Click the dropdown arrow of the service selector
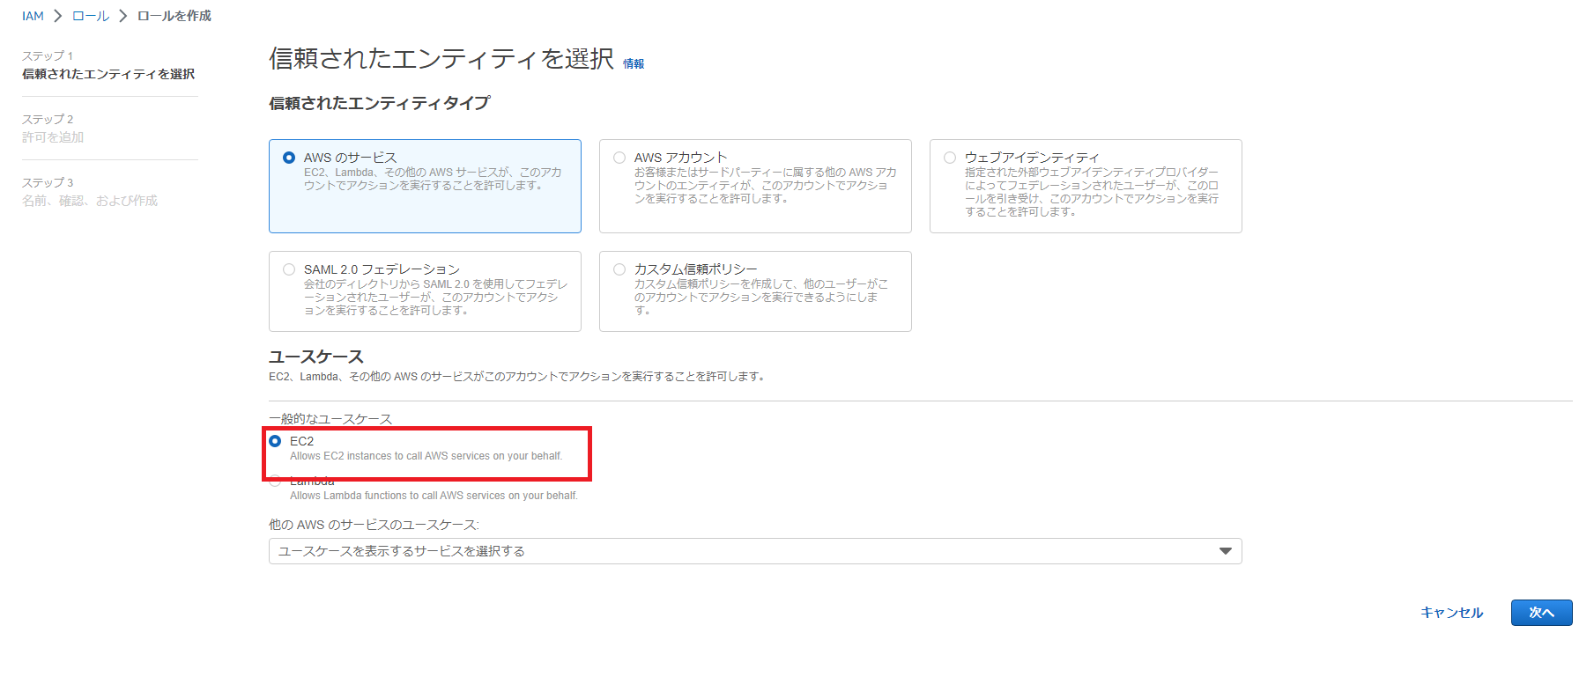 click(1225, 551)
